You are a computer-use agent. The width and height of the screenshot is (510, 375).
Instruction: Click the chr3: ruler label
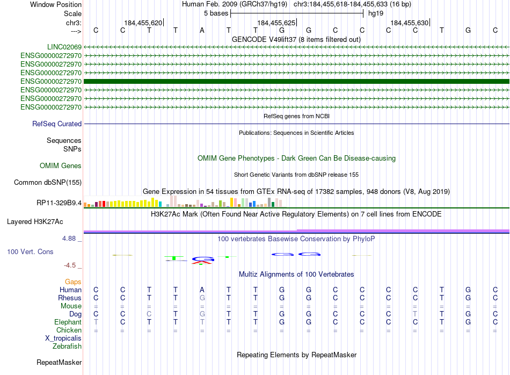click(74, 23)
